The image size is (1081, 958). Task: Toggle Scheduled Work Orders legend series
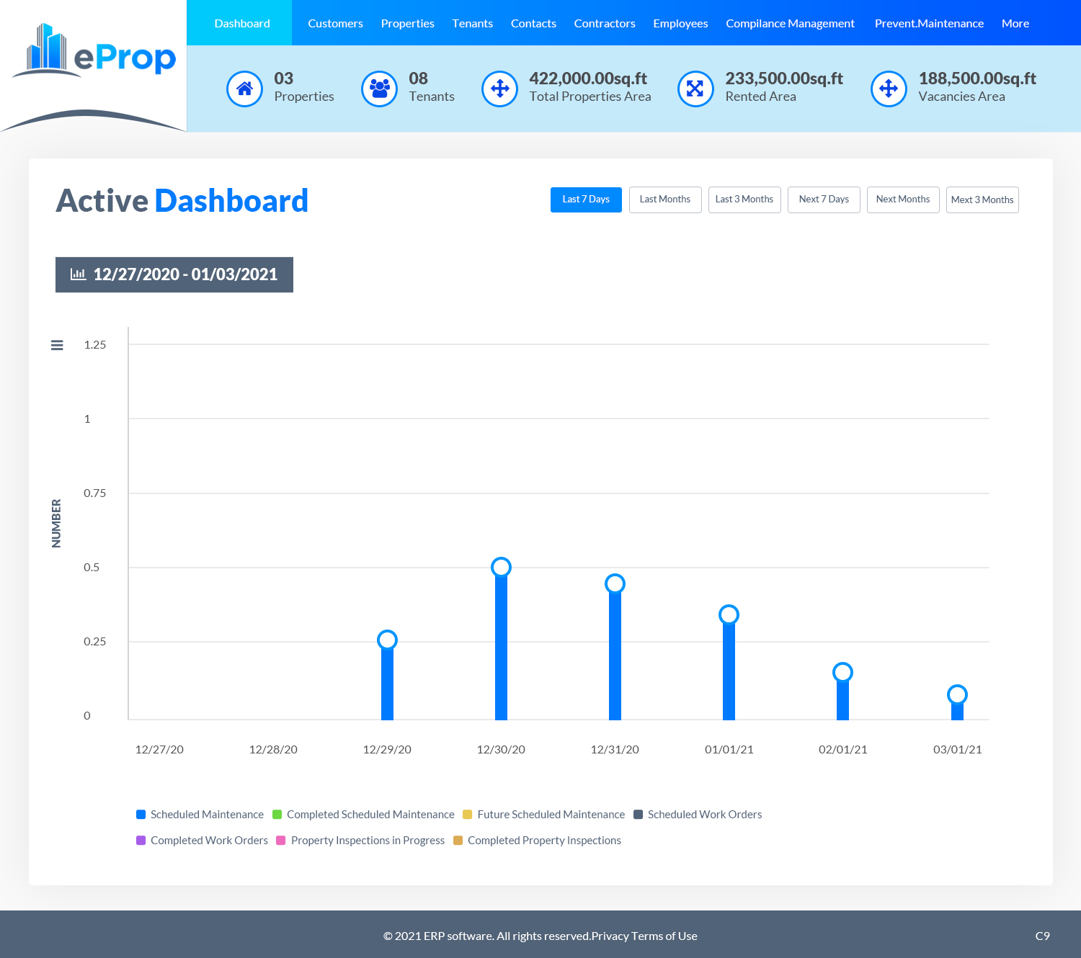click(x=698, y=815)
